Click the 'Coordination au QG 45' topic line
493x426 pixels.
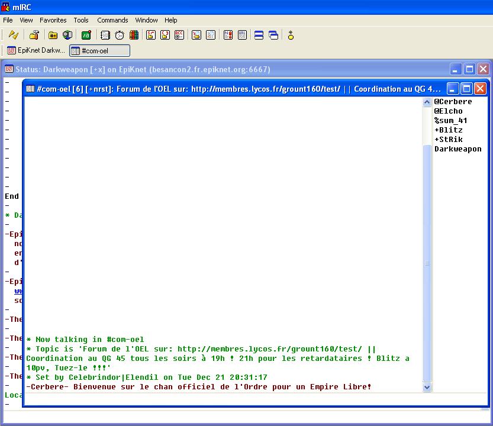tap(218, 359)
